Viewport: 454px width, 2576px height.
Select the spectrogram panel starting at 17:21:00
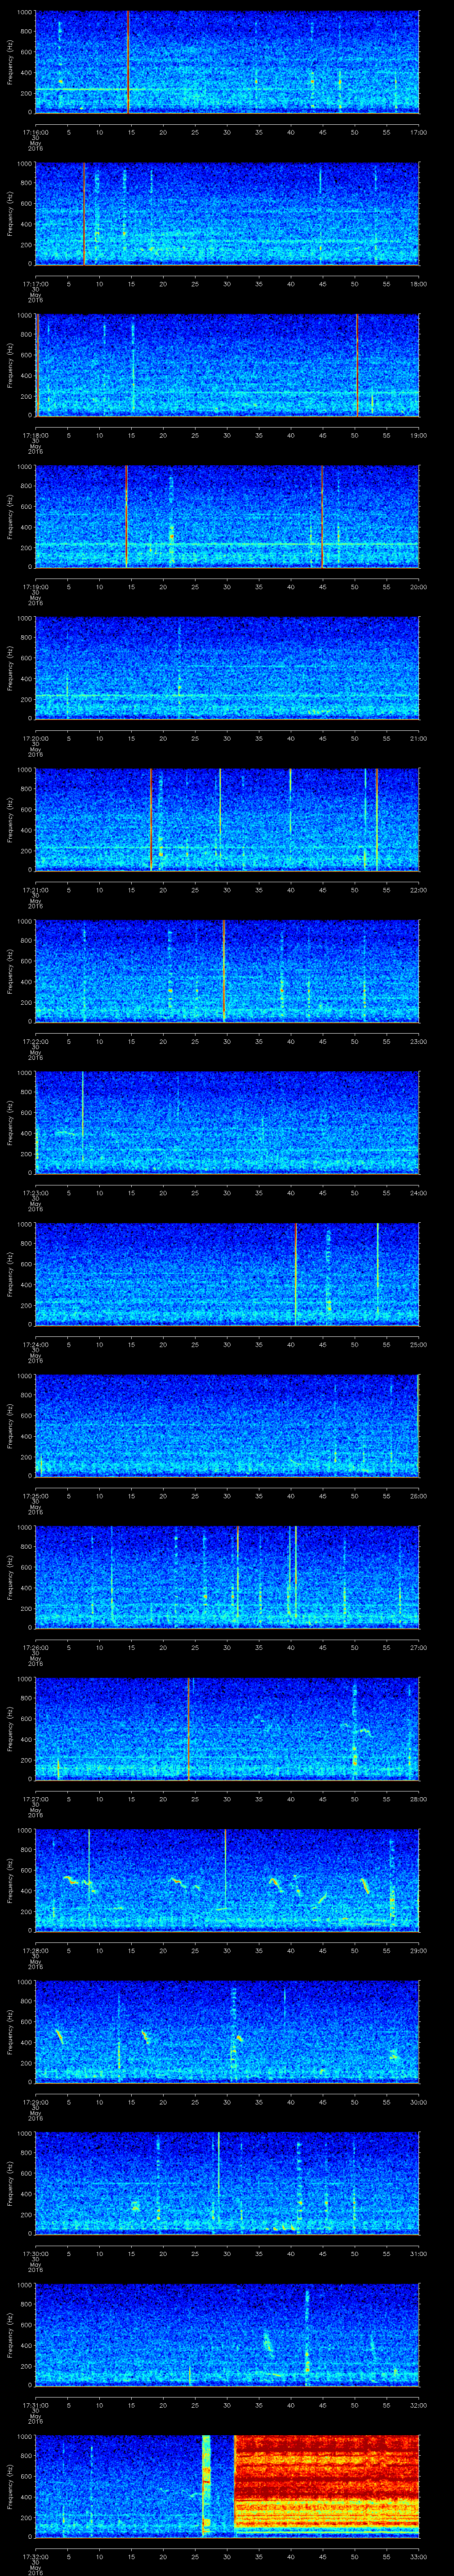pyautogui.click(x=227, y=820)
